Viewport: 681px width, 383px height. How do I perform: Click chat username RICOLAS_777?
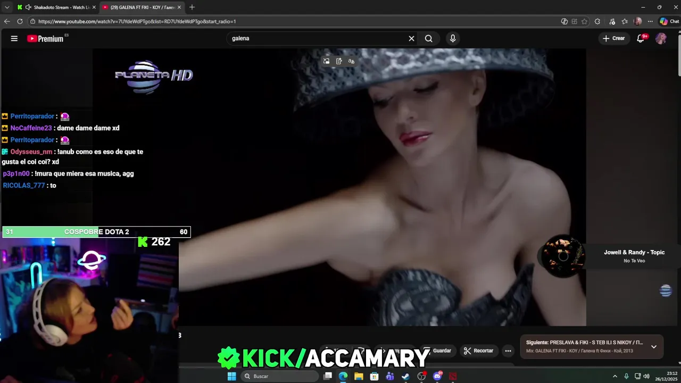tap(24, 185)
